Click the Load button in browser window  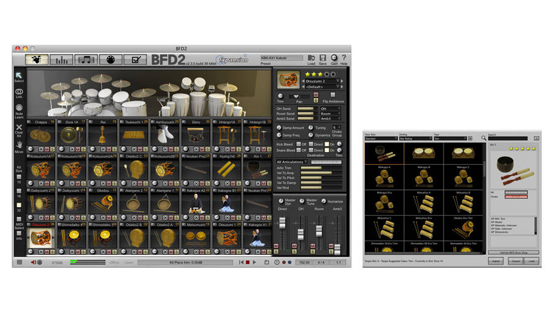coord(532,262)
